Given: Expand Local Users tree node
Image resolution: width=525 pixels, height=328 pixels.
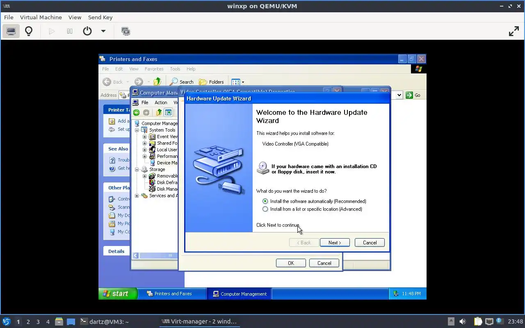Looking at the screenshot, I should tap(144, 150).
